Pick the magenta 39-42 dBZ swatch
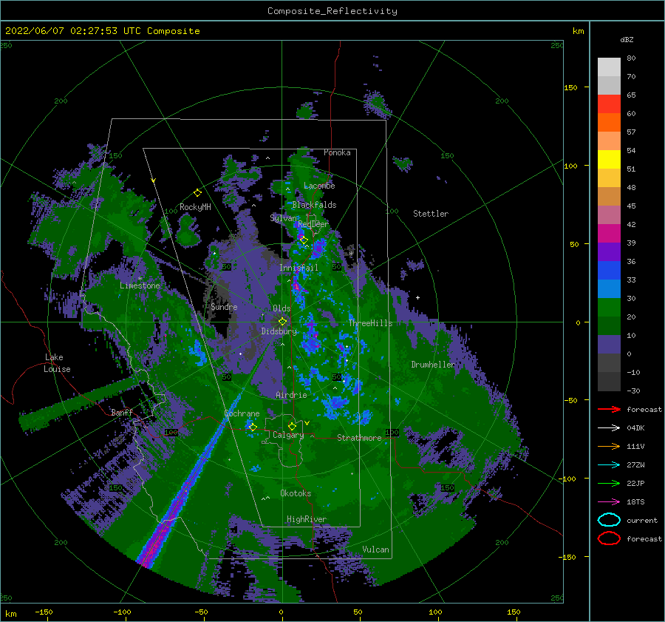 pos(609,233)
